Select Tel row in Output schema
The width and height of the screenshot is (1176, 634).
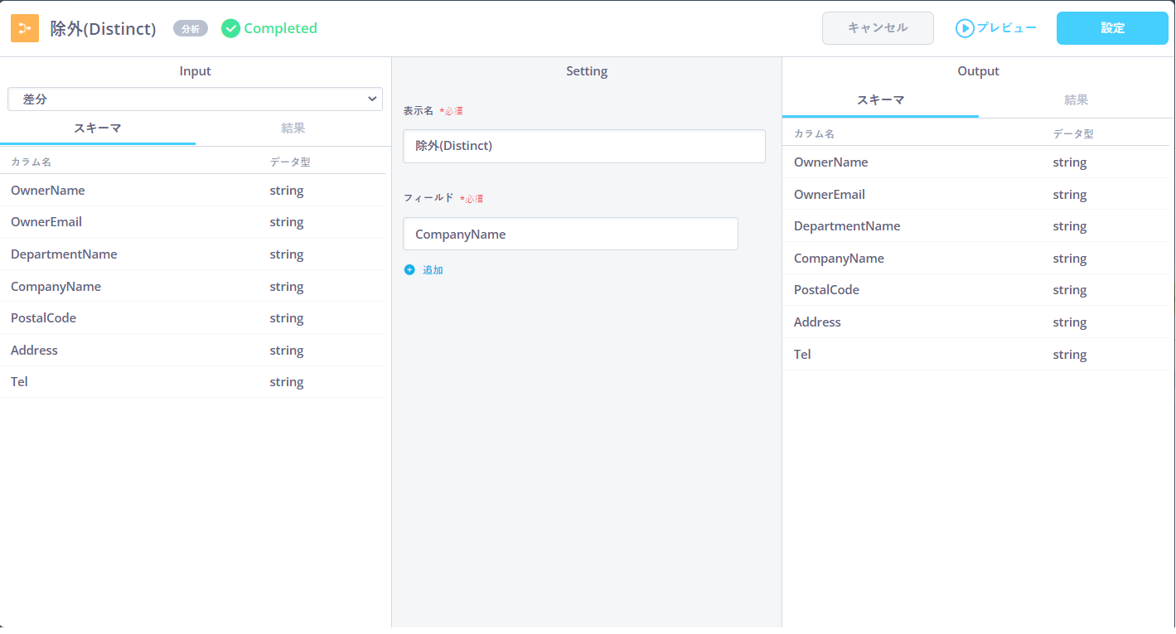[975, 355]
